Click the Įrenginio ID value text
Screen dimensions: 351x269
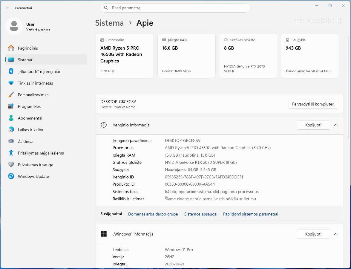tap(204, 177)
